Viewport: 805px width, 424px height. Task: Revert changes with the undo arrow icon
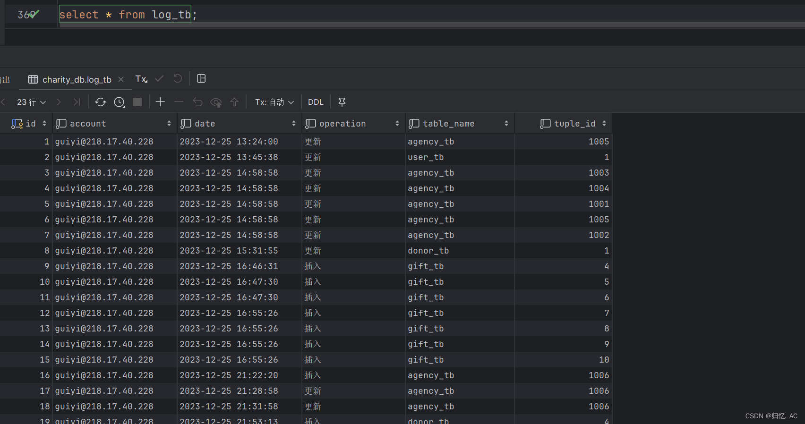click(197, 102)
